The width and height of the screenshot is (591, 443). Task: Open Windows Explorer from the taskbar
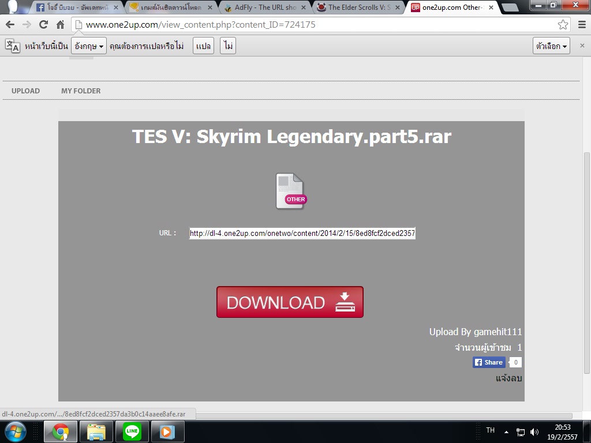coord(96,431)
